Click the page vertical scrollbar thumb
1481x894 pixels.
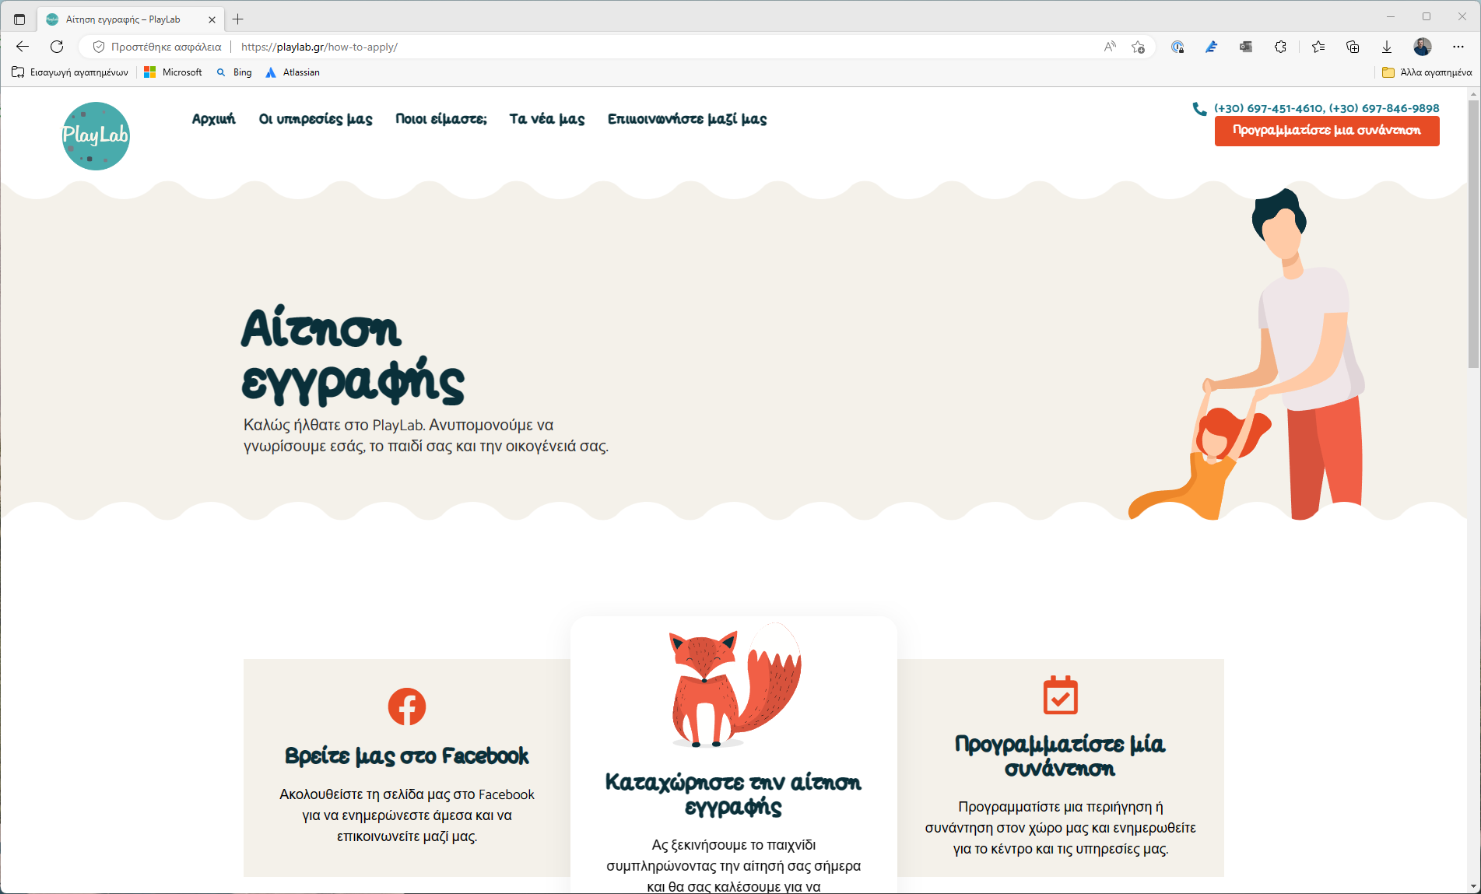tap(1473, 233)
